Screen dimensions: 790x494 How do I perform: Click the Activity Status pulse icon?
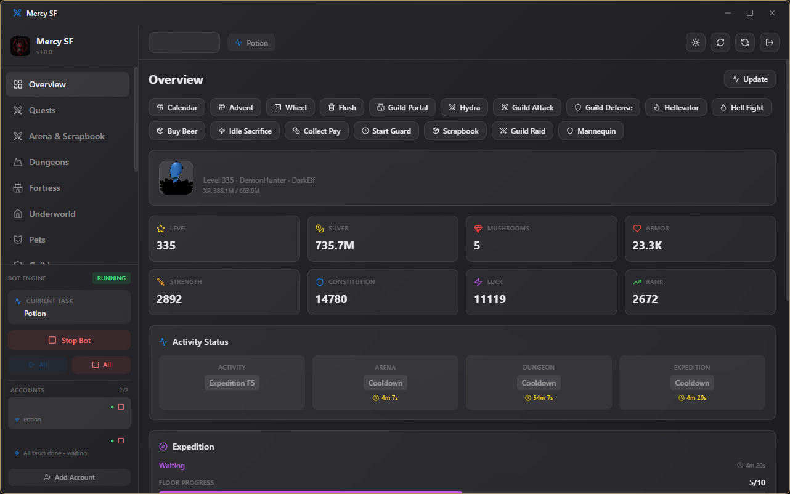point(163,342)
